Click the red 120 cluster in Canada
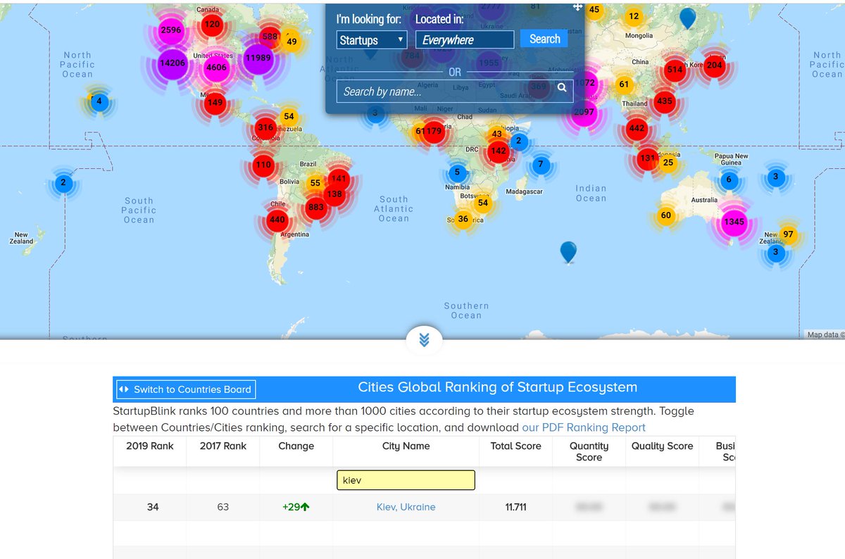 coord(211,24)
